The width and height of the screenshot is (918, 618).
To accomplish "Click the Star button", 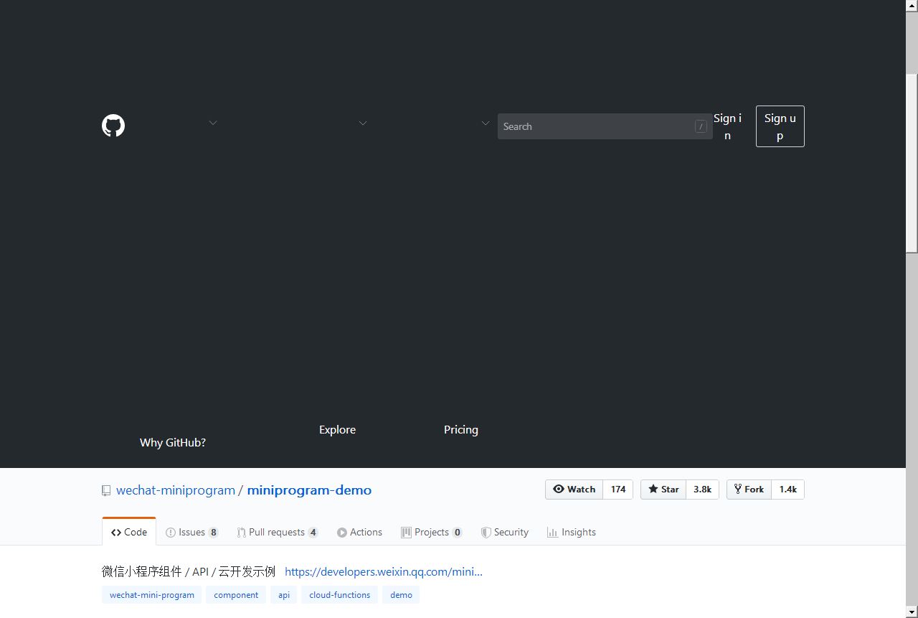I will tap(663, 490).
